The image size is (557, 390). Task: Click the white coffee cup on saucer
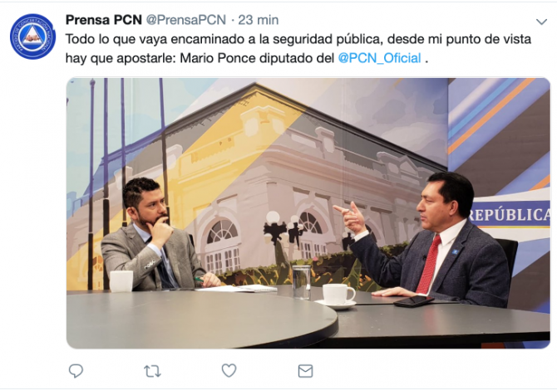338,296
